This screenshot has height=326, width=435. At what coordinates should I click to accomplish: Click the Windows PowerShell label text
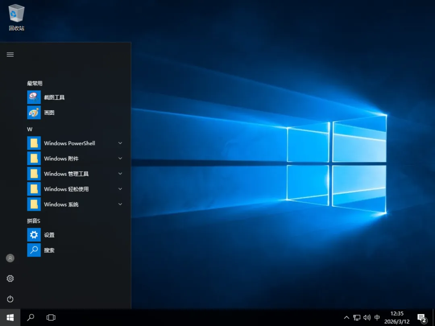coord(69,143)
